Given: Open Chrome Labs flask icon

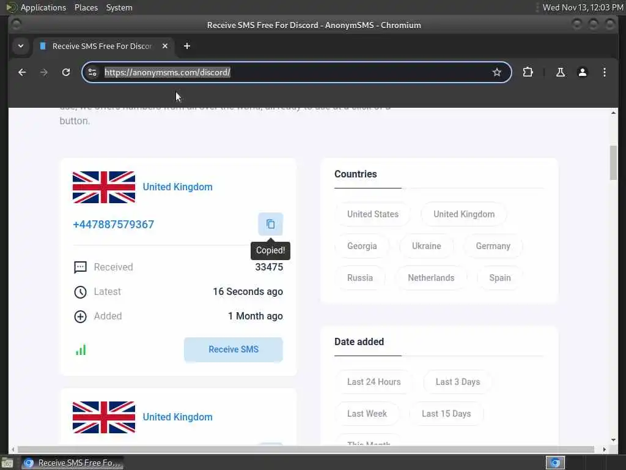Looking at the screenshot, I should (x=561, y=72).
